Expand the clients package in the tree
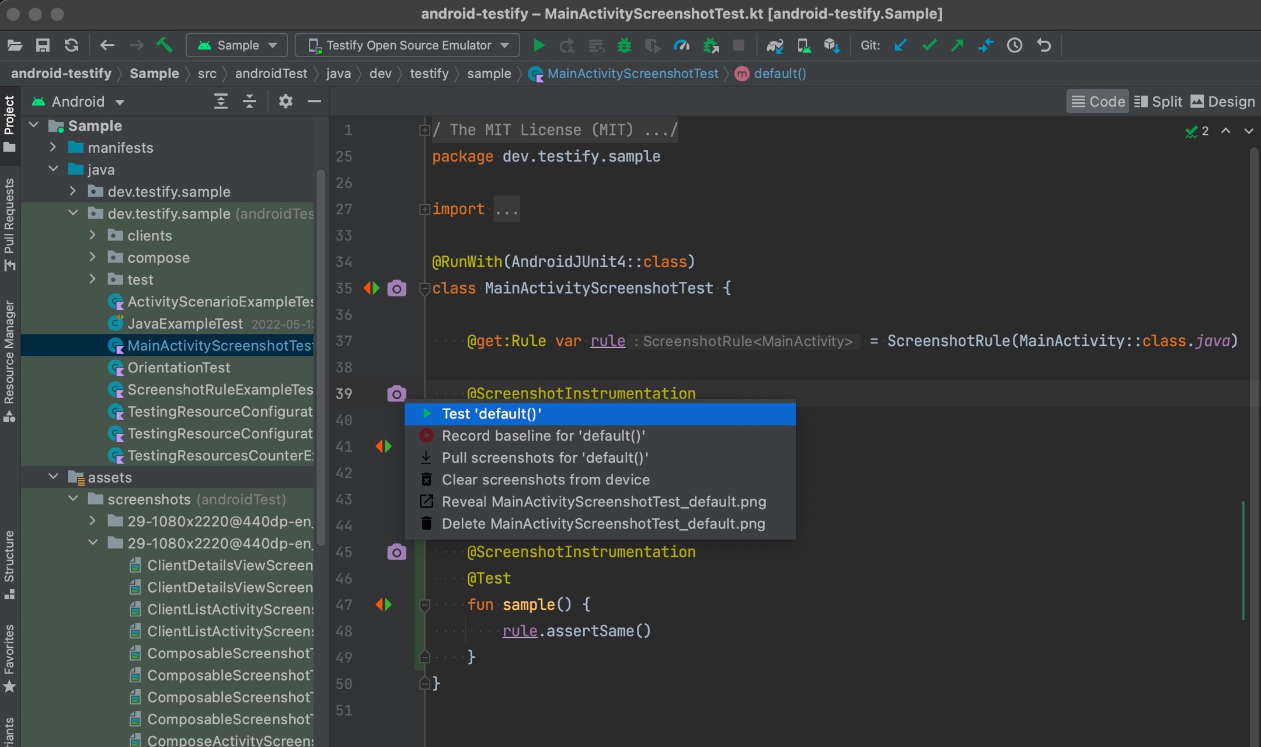This screenshot has height=747, width=1261. tap(92, 235)
